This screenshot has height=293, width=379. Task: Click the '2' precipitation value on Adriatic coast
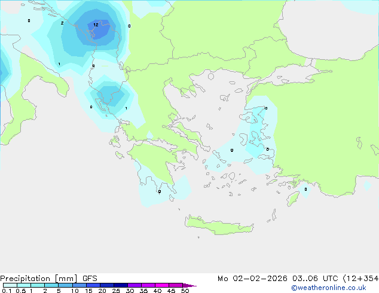click(x=62, y=23)
